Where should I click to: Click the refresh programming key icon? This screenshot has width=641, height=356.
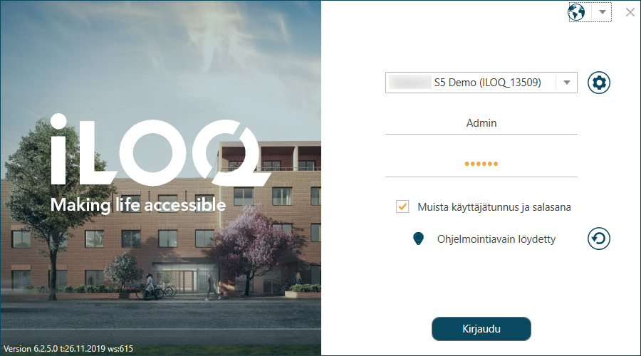click(x=599, y=239)
